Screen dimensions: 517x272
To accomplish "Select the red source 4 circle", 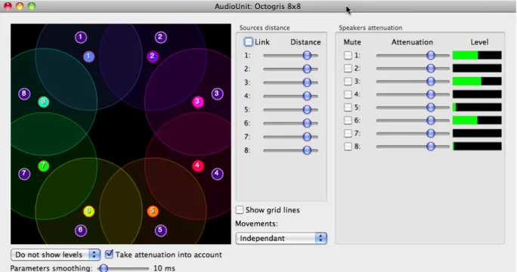I will 197,165.
